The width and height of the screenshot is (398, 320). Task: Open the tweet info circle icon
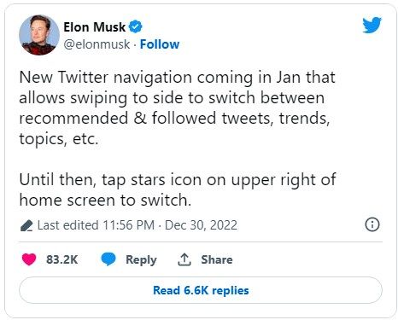tap(372, 224)
